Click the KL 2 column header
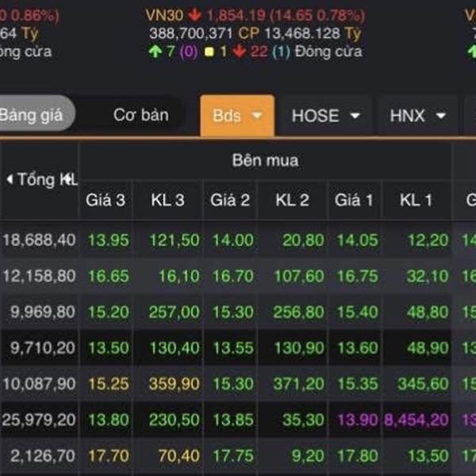 (x=292, y=201)
